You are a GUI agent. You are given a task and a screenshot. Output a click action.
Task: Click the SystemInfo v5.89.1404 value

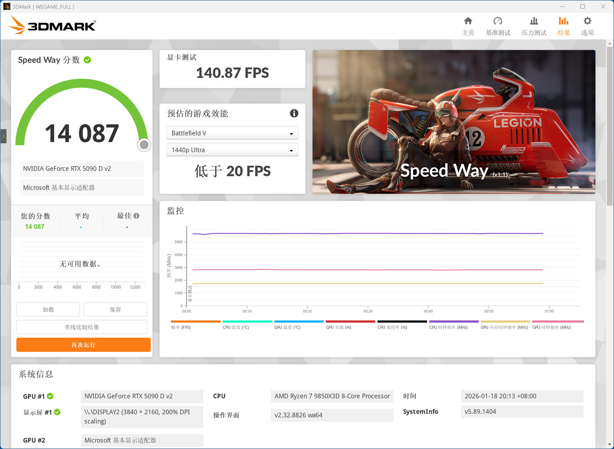point(522,412)
